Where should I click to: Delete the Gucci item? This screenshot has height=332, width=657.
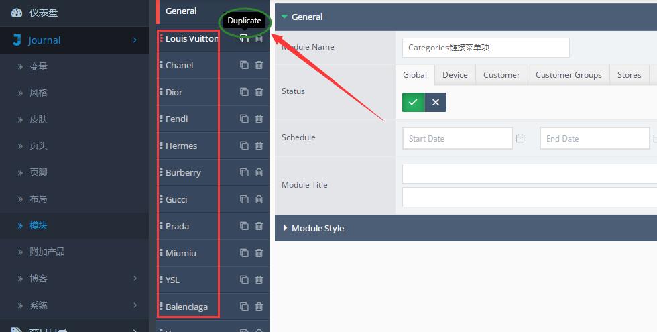(259, 199)
